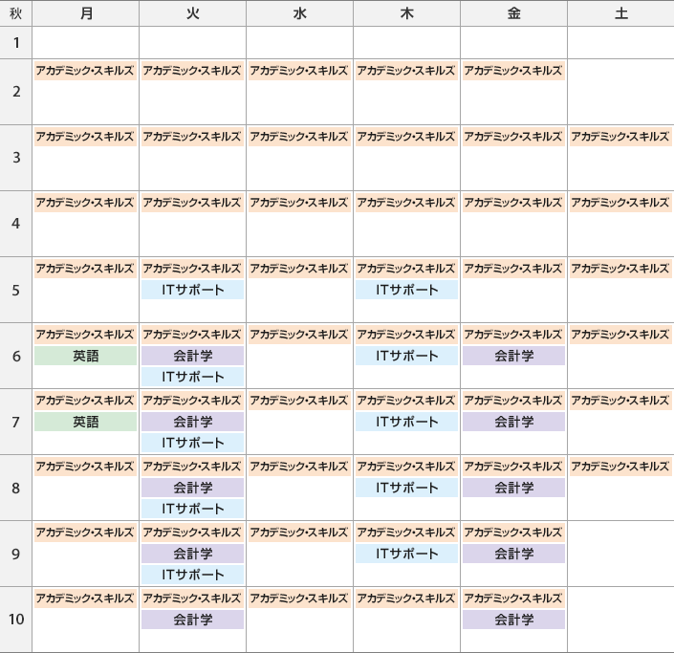Viewport: 674px width, 653px height.
Task: Select ITサポート on Thursday period 5
Action: [x=406, y=290]
